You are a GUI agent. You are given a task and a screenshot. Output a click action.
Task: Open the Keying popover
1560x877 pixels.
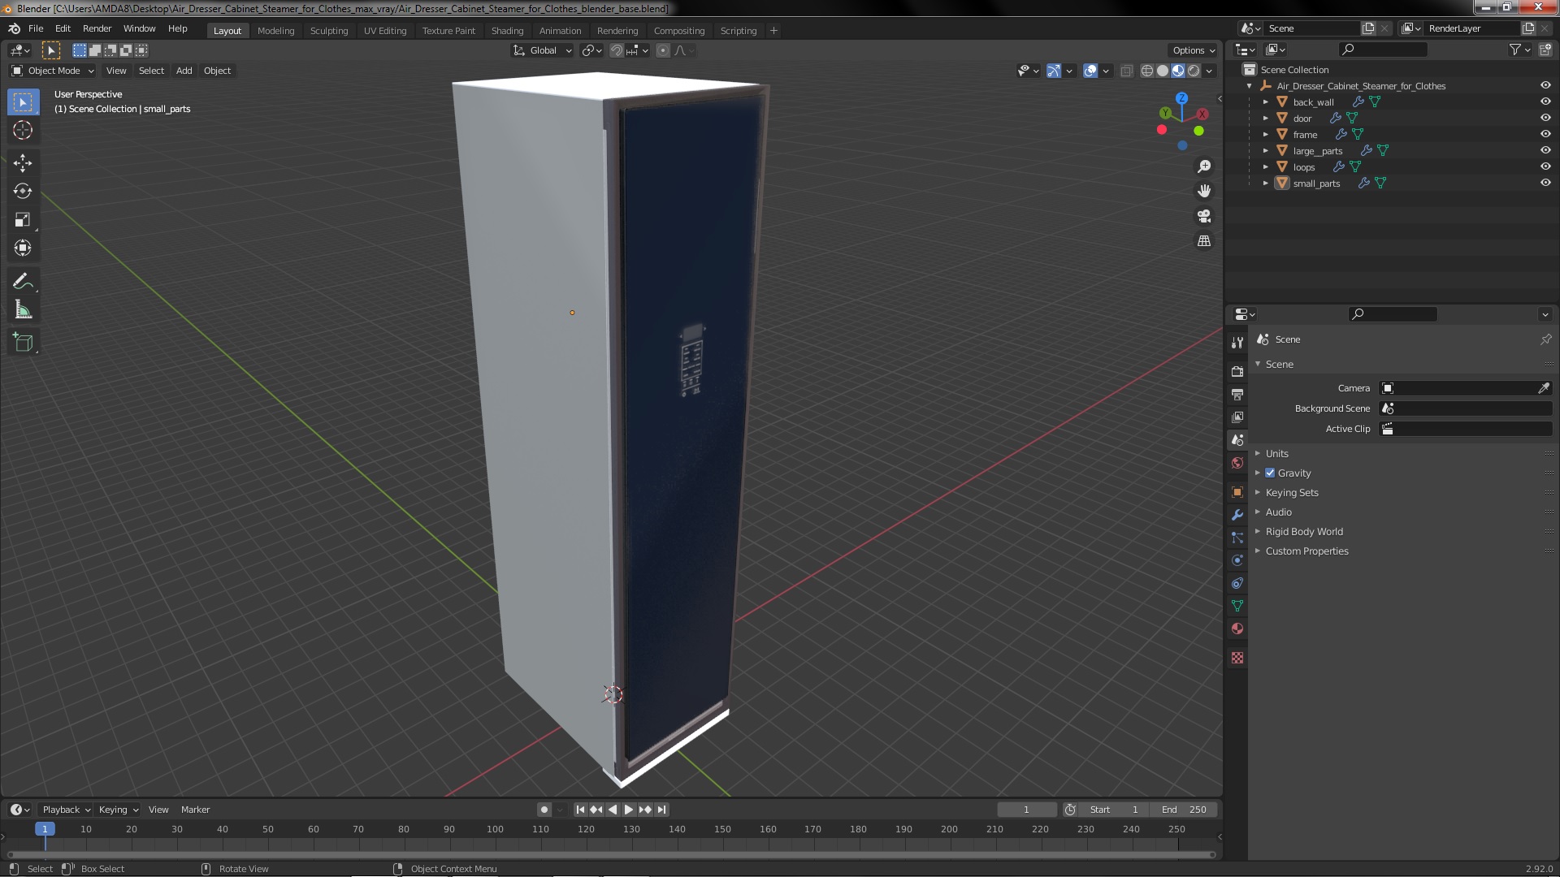[x=118, y=810]
